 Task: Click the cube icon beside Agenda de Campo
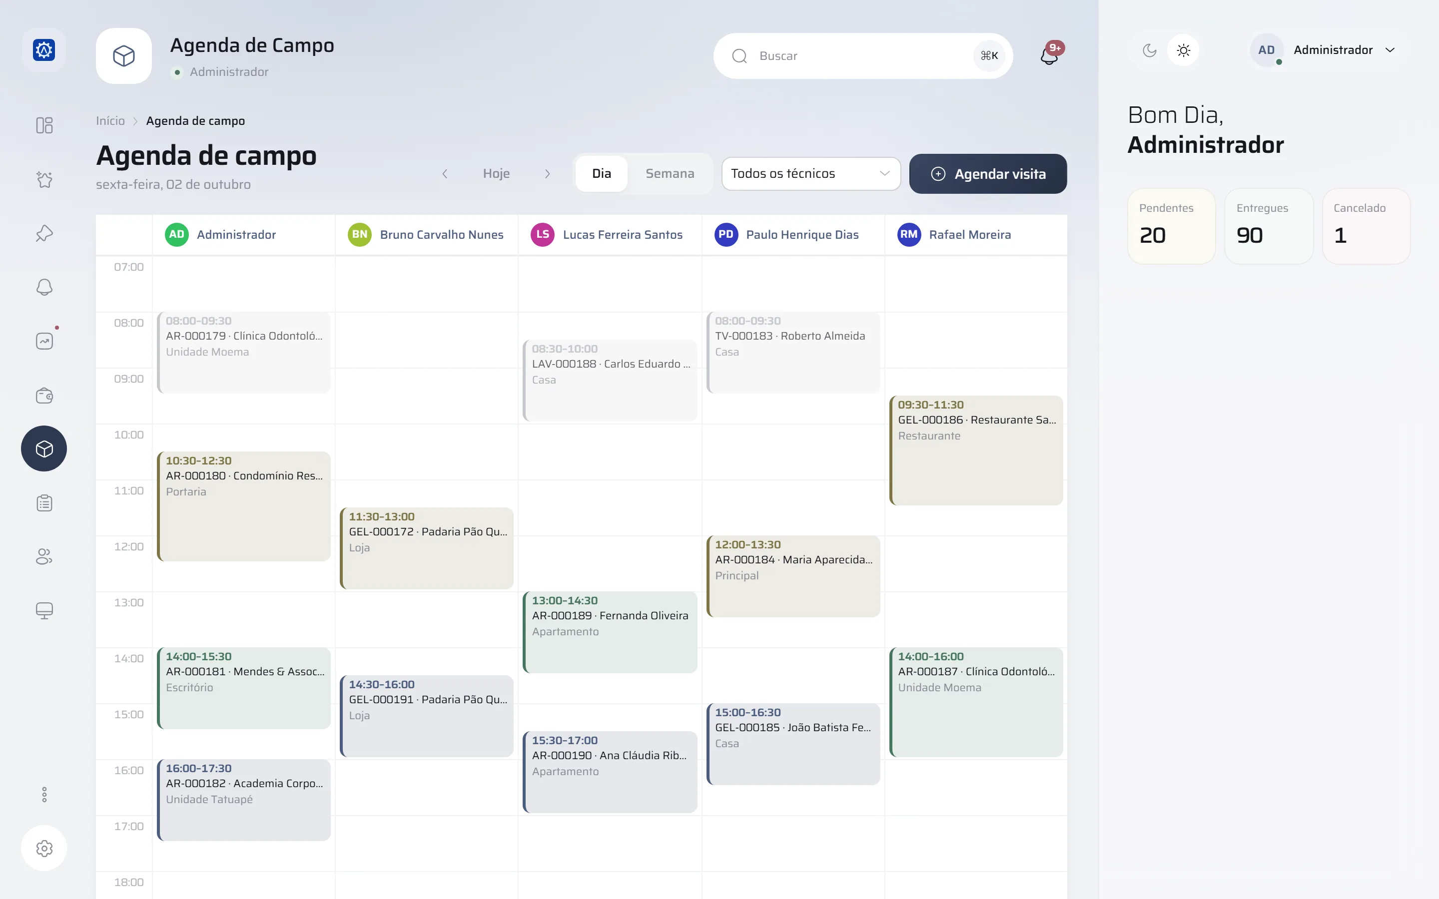pos(124,56)
